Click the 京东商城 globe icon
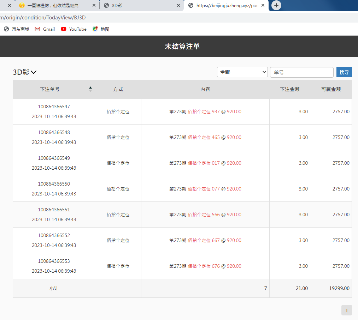The width and height of the screenshot is (358, 320). 6,29
